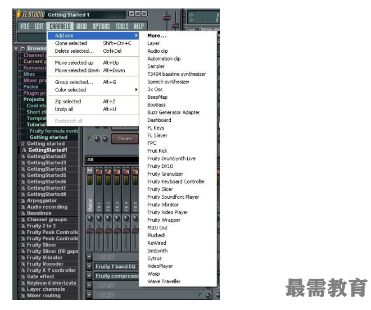Open GettingStarted1 project in browser
The image size is (371, 310).
[48, 150]
